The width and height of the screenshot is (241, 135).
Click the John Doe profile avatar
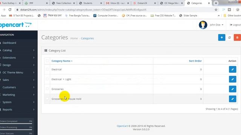203,25
